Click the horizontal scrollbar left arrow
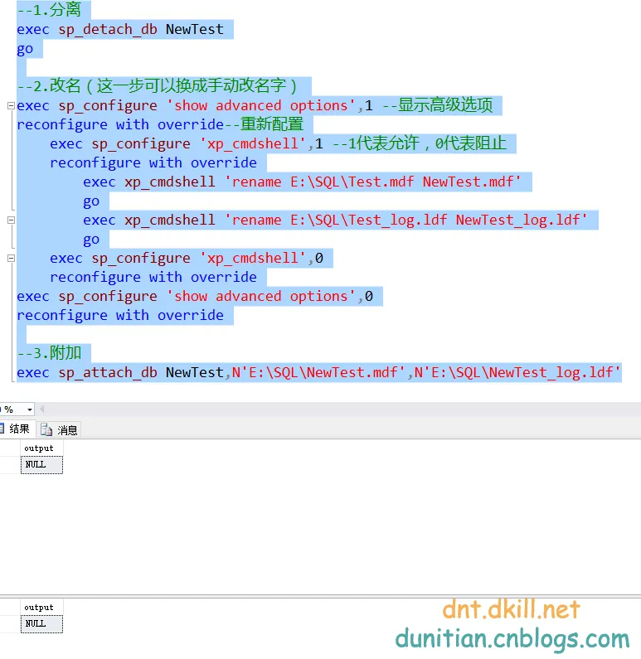Image resolution: width=641 pixels, height=659 pixels. [x=41, y=409]
